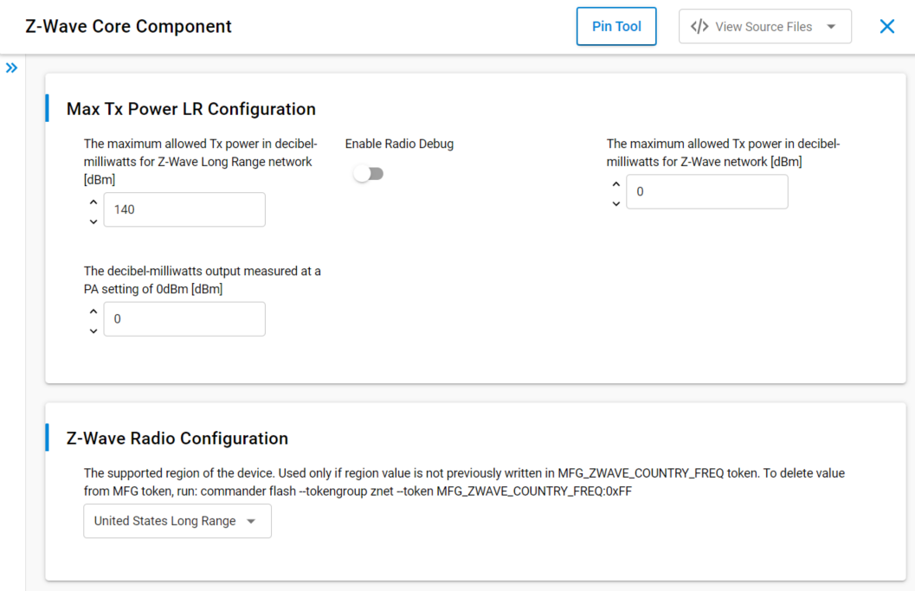The image size is (915, 591).
Task: Open the supported region dropdown
Action: point(177,521)
